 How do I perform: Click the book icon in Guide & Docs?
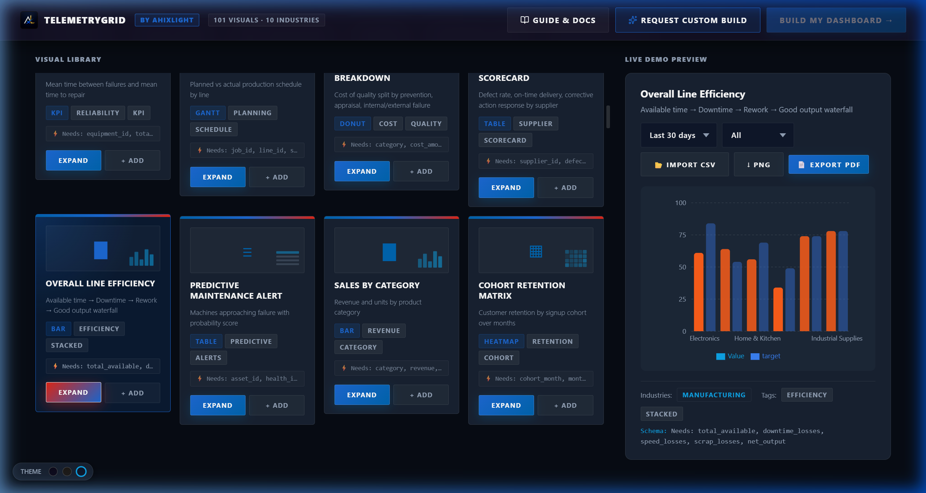pyautogui.click(x=524, y=20)
